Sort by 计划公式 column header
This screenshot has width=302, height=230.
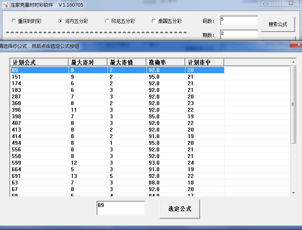39,62
